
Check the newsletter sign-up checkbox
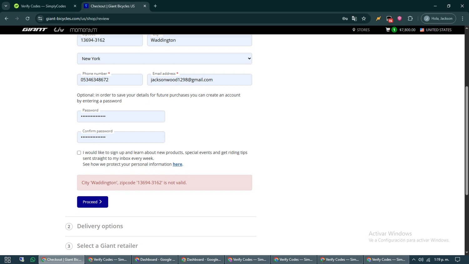(x=79, y=153)
